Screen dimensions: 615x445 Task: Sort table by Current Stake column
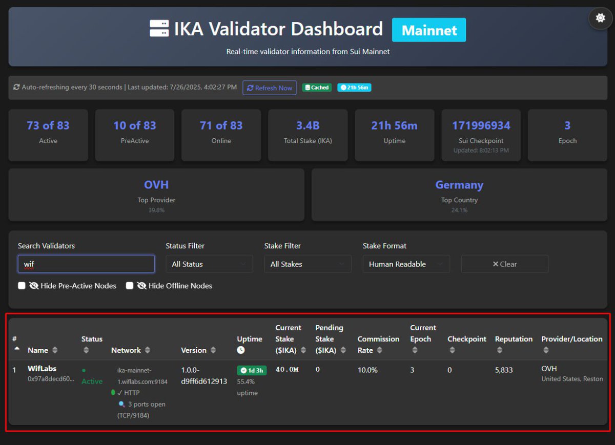click(x=303, y=350)
